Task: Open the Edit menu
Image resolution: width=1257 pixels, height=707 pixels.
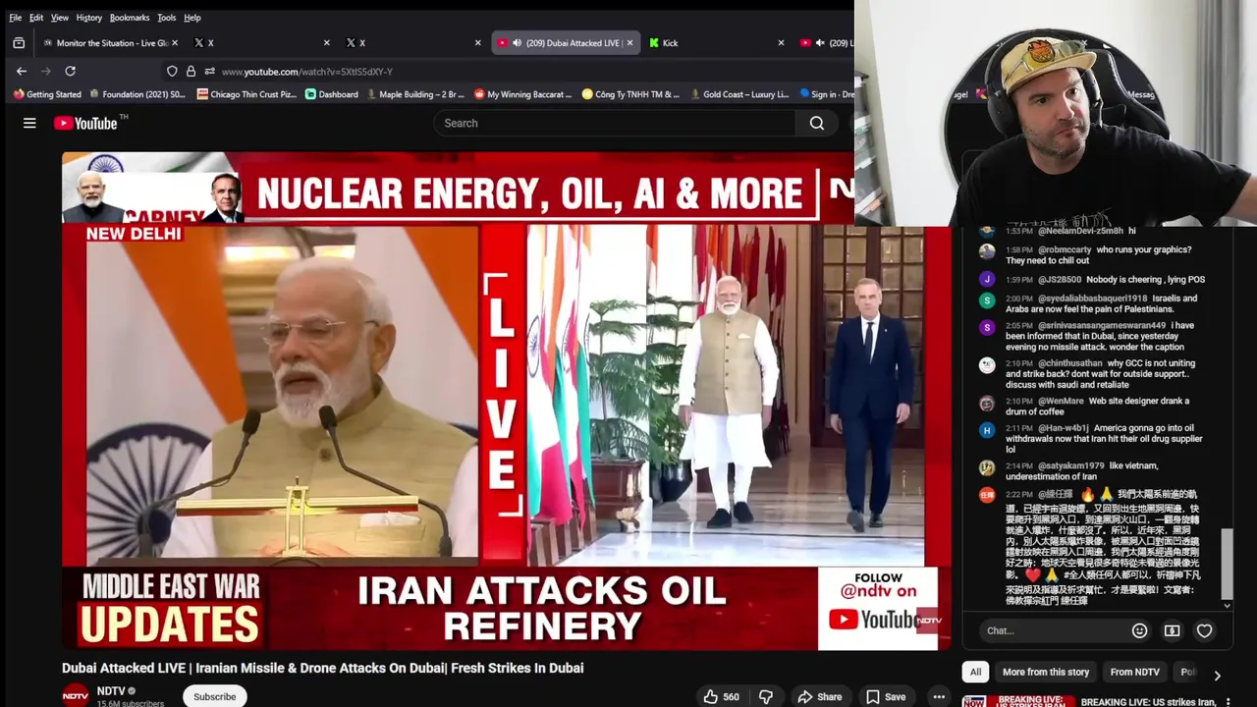Action: pos(36,18)
